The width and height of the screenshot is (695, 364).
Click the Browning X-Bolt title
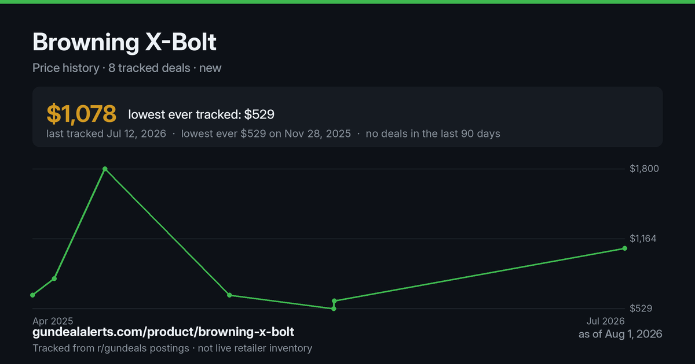125,42
